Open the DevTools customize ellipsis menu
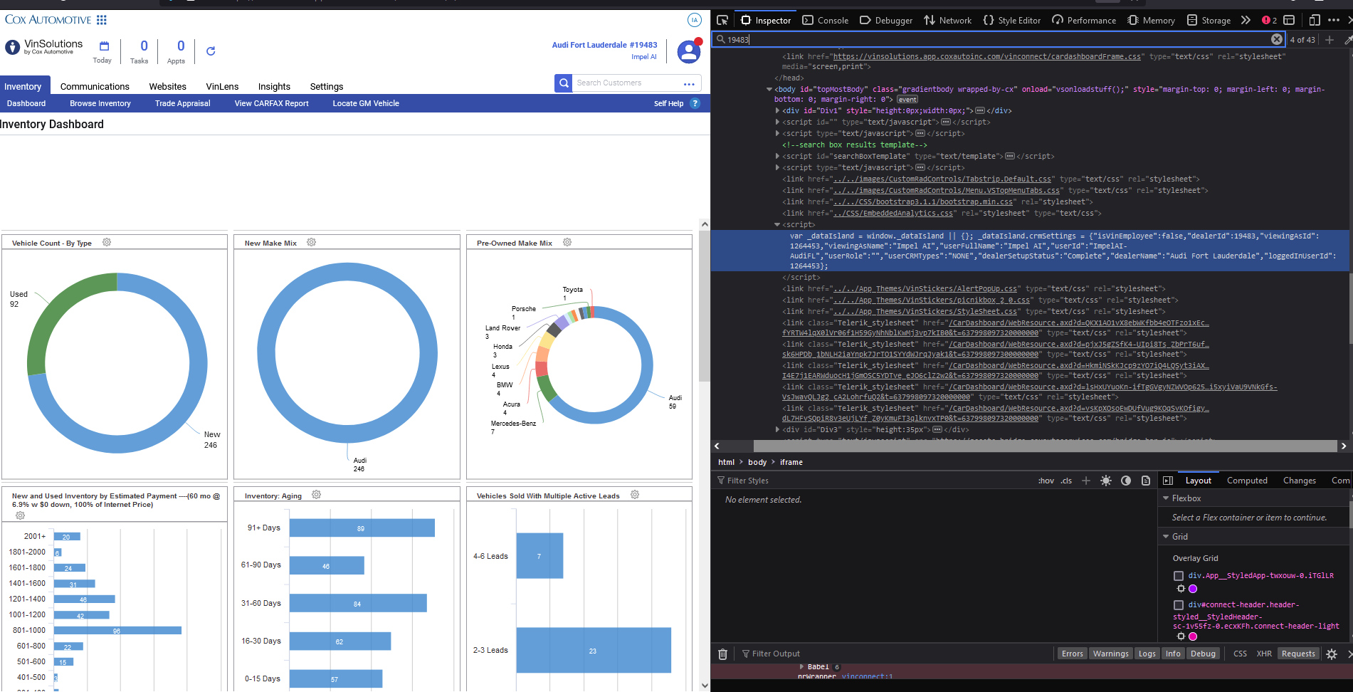This screenshot has height=692, width=1353. pyautogui.click(x=1334, y=20)
